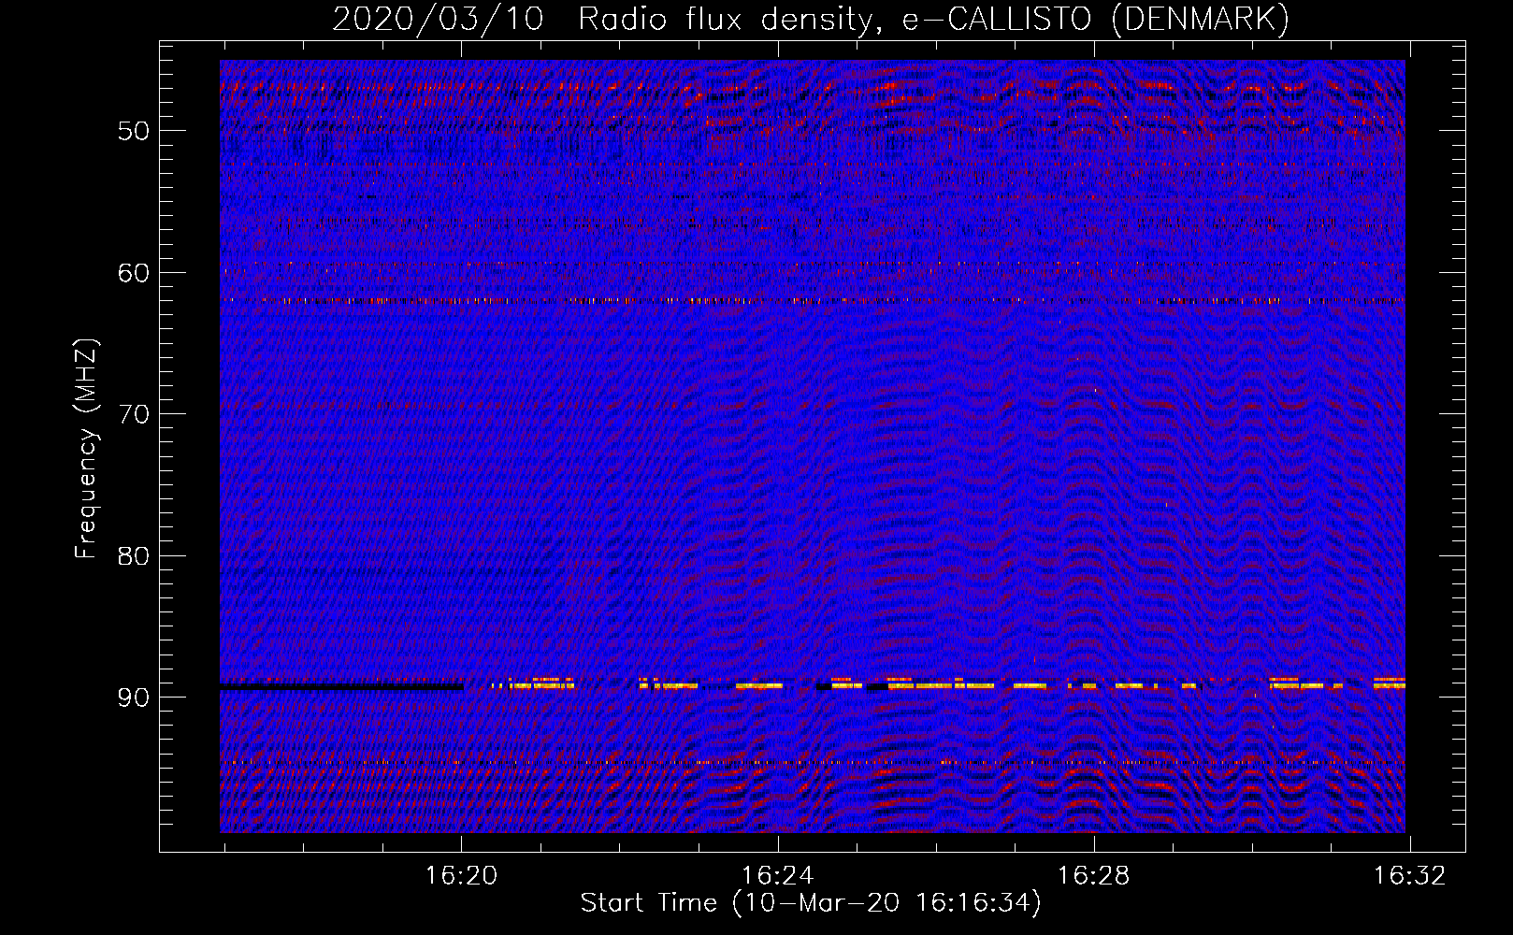
Task: Click the 80 frequency tick label
Action: (134, 556)
